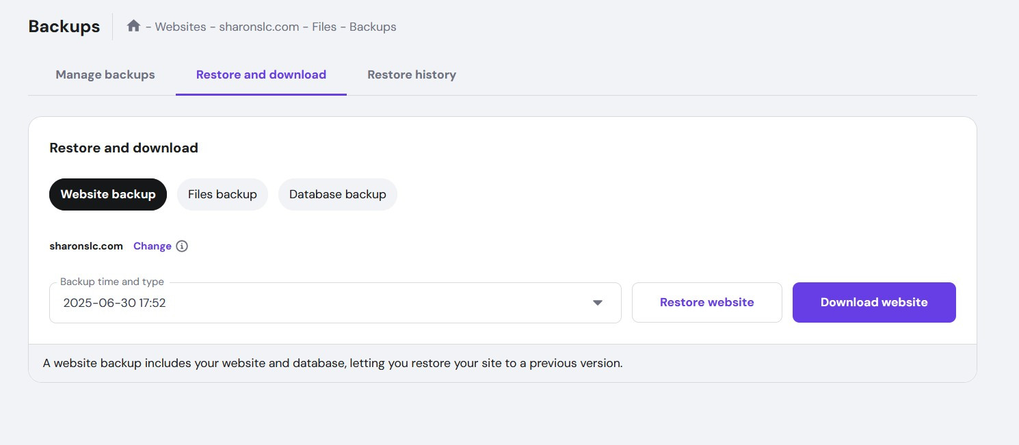Choose Website backup option
Image resolution: width=1019 pixels, height=445 pixels.
(108, 194)
